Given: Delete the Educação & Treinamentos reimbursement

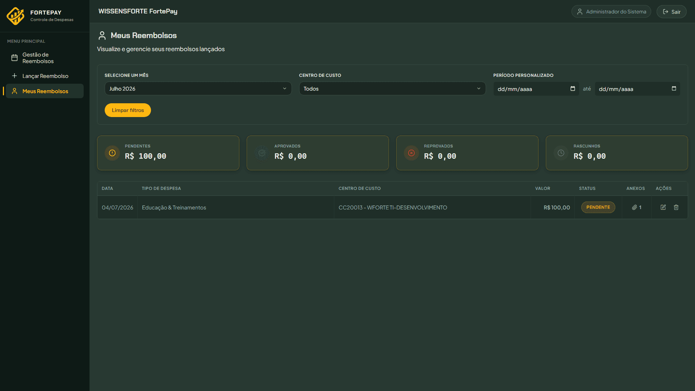Looking at the screenshot, I should click(x=676, y=207).
